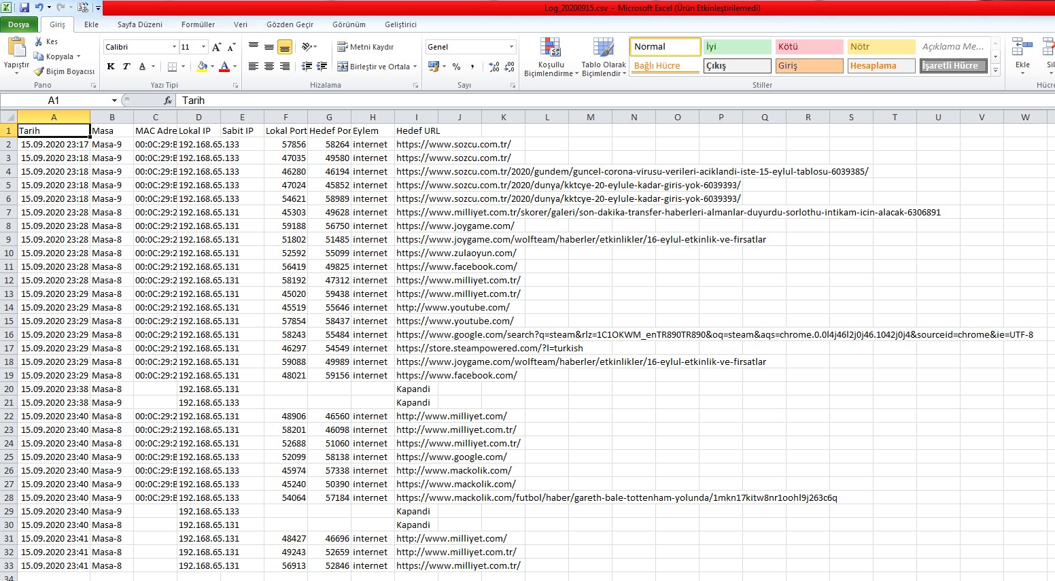The width and height of the screenshot is (1055, 581).
Task: Click the Redo arrow icon
Action: point(60,7)
